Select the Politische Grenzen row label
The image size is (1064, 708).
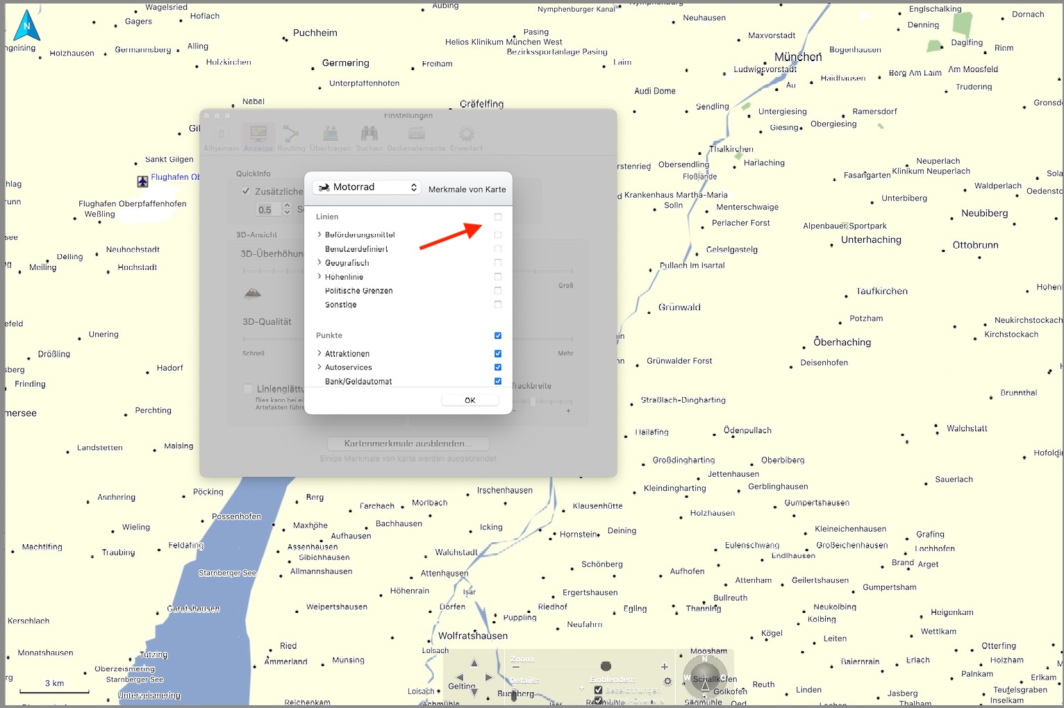pos(359,291)
